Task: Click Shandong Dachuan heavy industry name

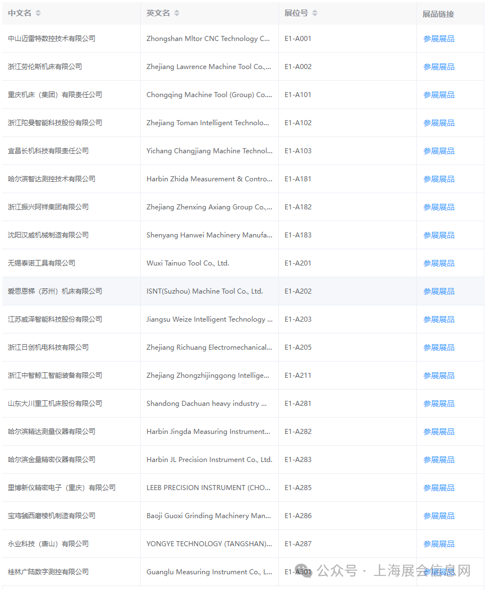Action: tap(207, 404)
